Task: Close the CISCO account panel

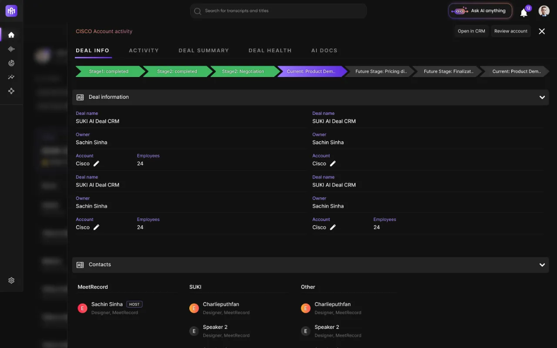Action: [542, 31]
